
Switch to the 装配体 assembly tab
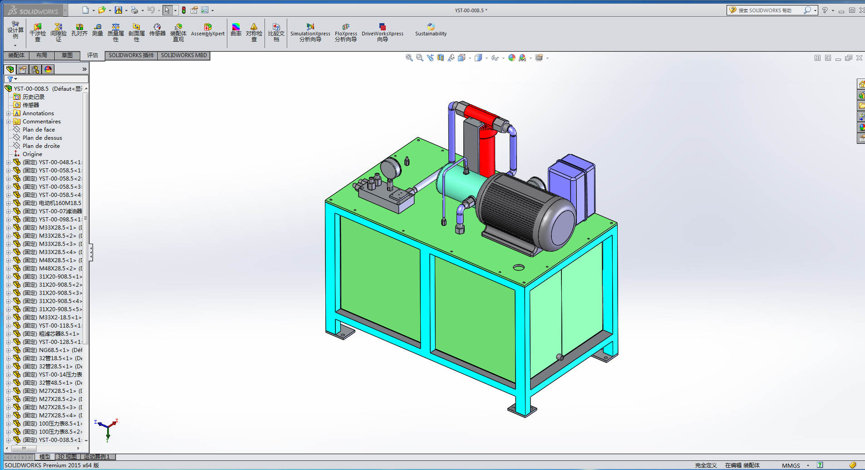coord(16,55)
